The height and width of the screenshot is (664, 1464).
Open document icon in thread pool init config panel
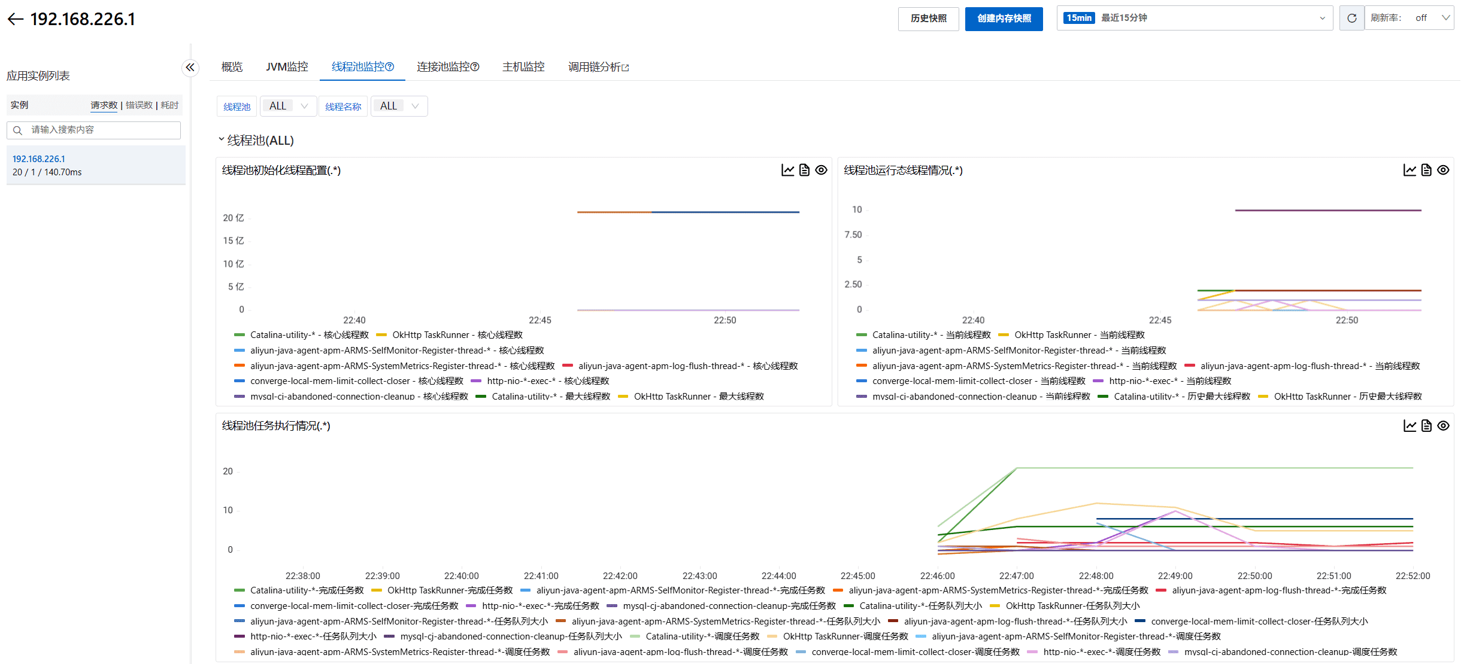pyautogui.click(x=804, y=170)
